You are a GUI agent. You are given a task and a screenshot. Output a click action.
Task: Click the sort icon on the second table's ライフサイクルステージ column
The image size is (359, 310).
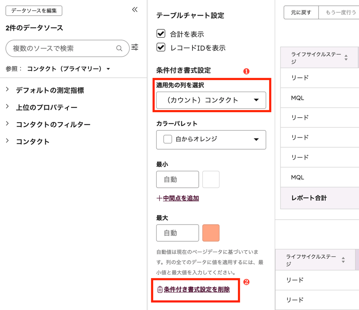point(344,260)
